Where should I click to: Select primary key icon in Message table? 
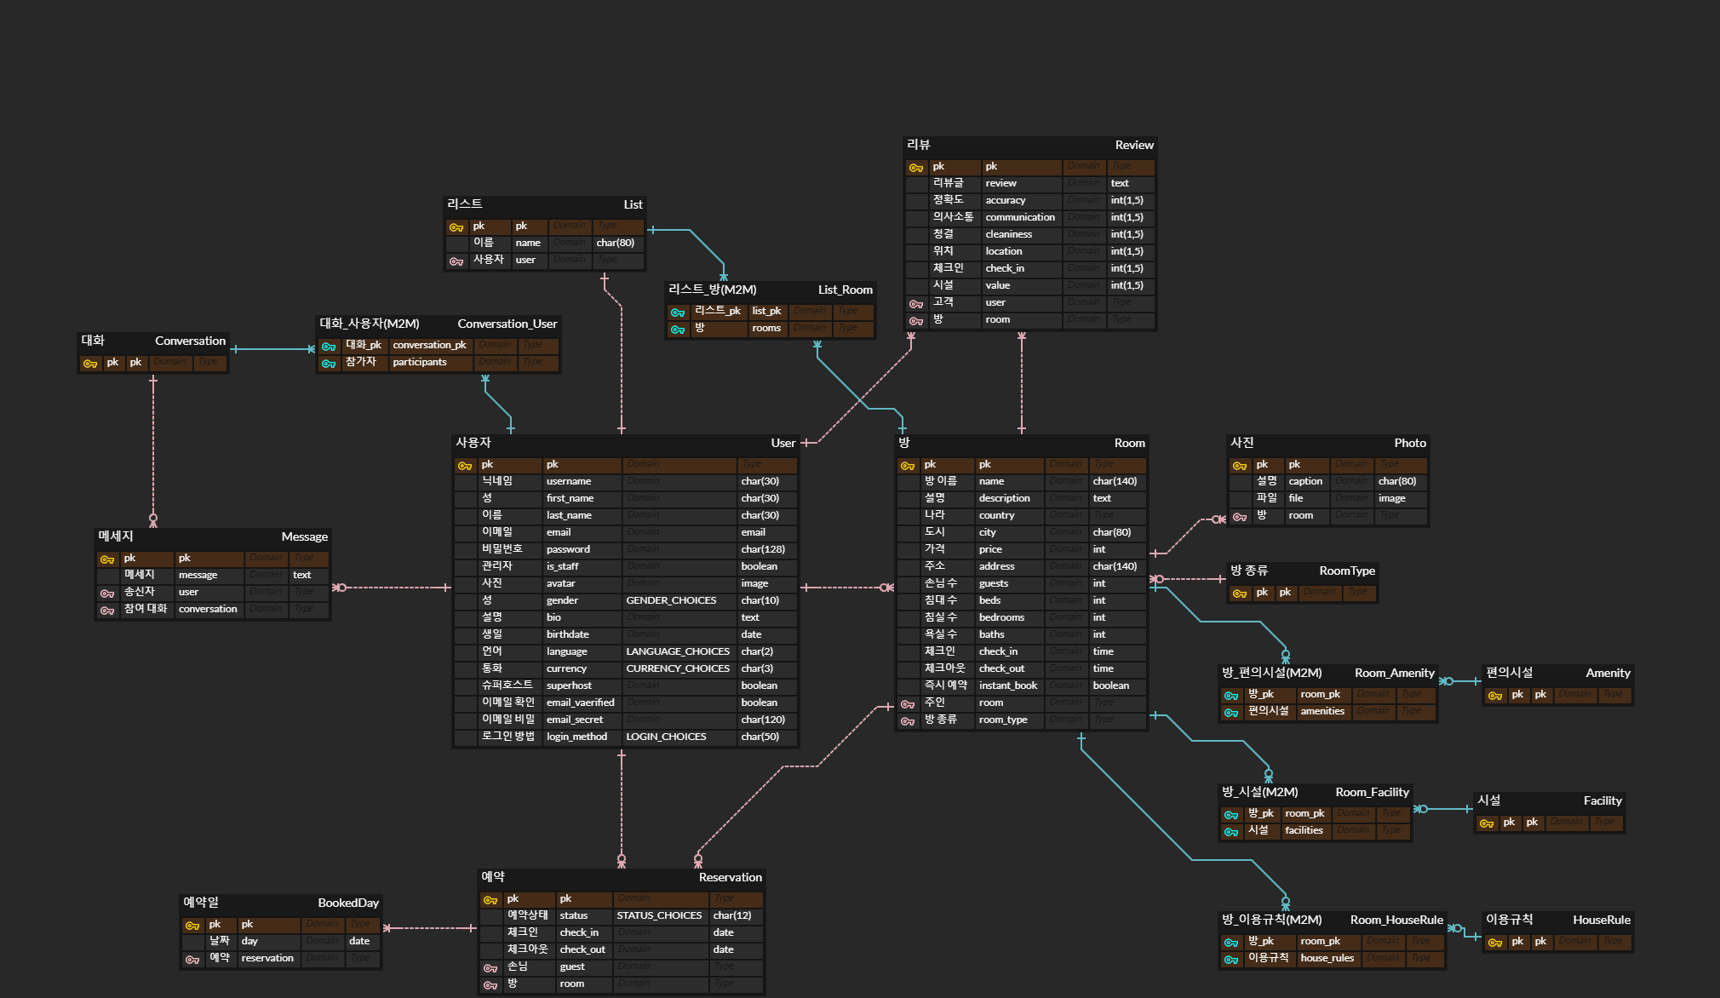point(107,559)
